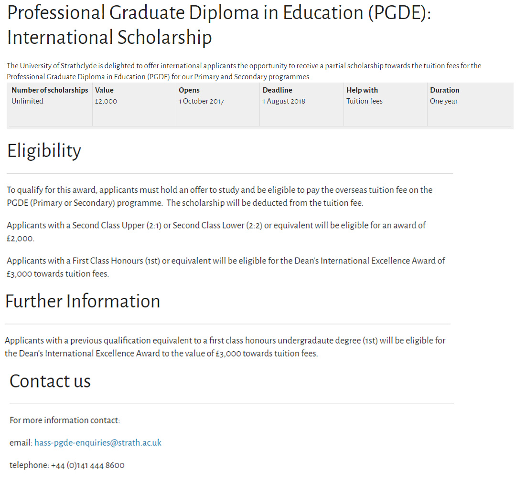Viewport: 526px width, 482px height.
Task: Click the Opens column header
Action: (x=189, y=90)
